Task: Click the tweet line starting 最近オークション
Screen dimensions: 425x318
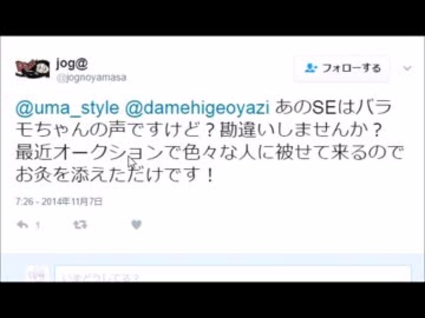Action: click(209, 153)
